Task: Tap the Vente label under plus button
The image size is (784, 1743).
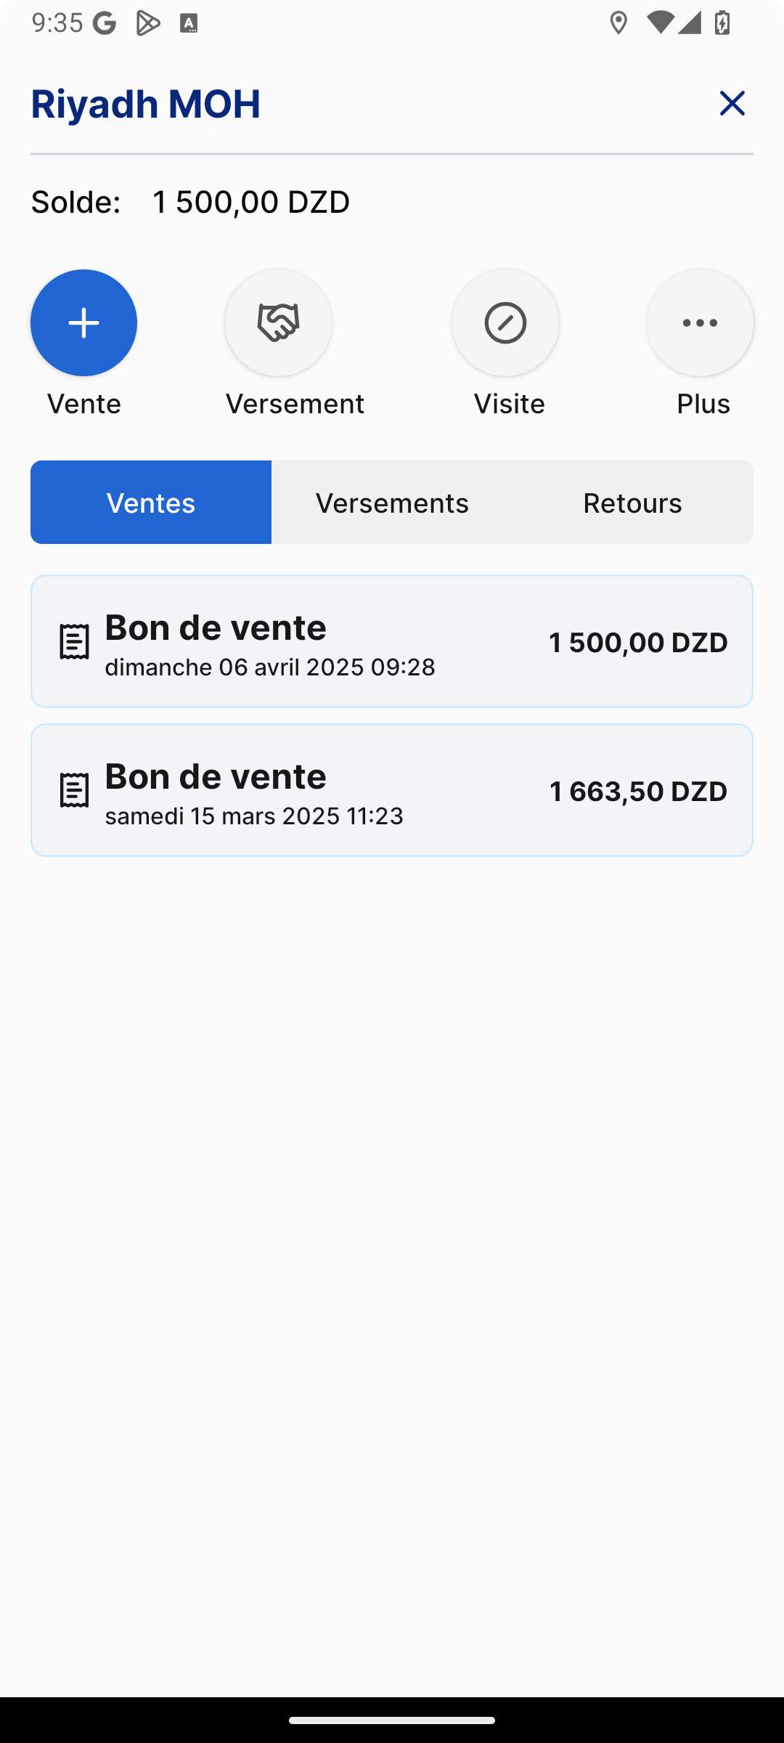Action: [83, 404]
